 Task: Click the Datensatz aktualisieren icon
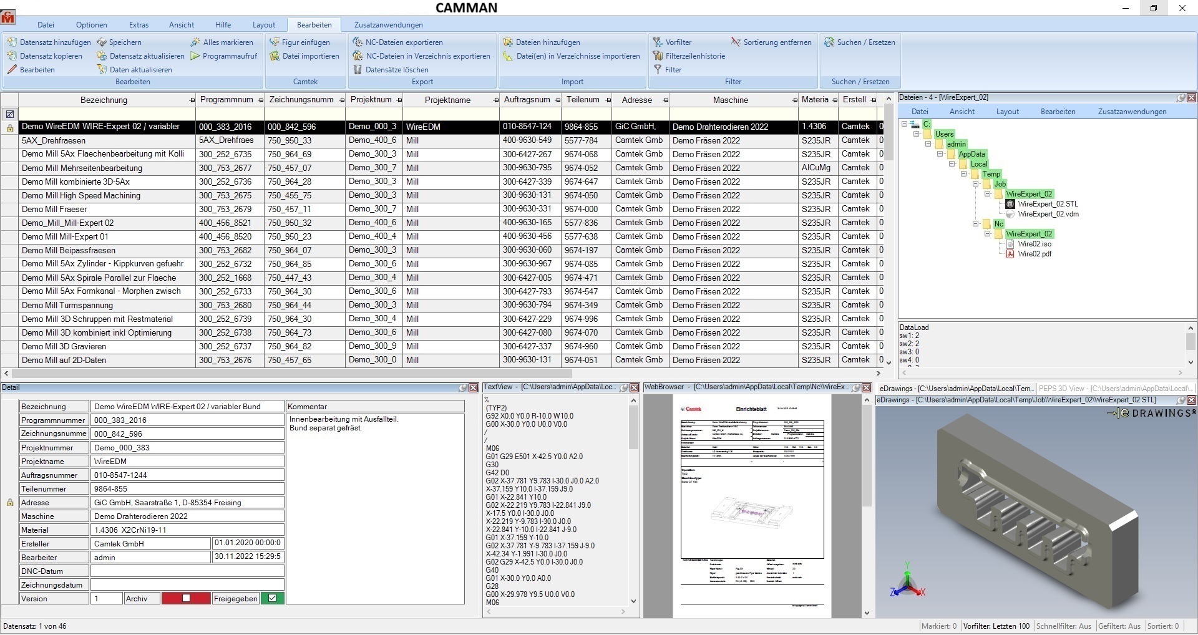point(102,56)
